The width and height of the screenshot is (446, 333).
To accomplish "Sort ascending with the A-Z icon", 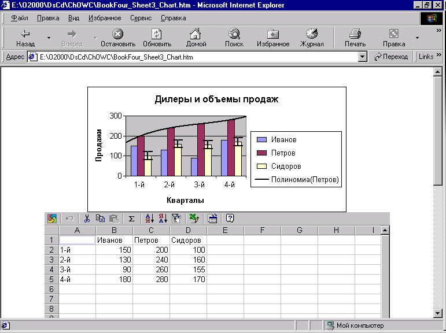I will [x=149, y=219].
